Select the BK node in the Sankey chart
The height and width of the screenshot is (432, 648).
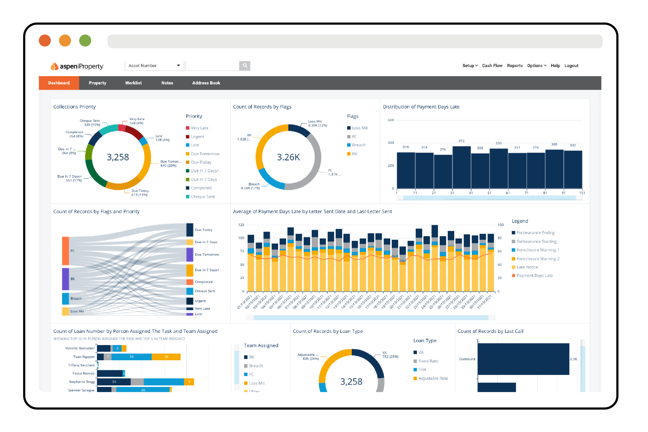(x=66, y=279)
